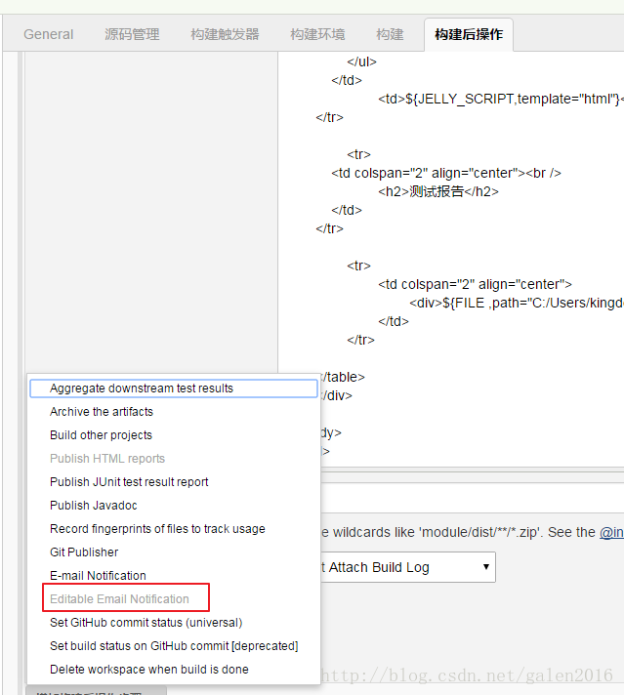
Task: Click the 测试报告 h2 line in editor
Action: point(438,191)
